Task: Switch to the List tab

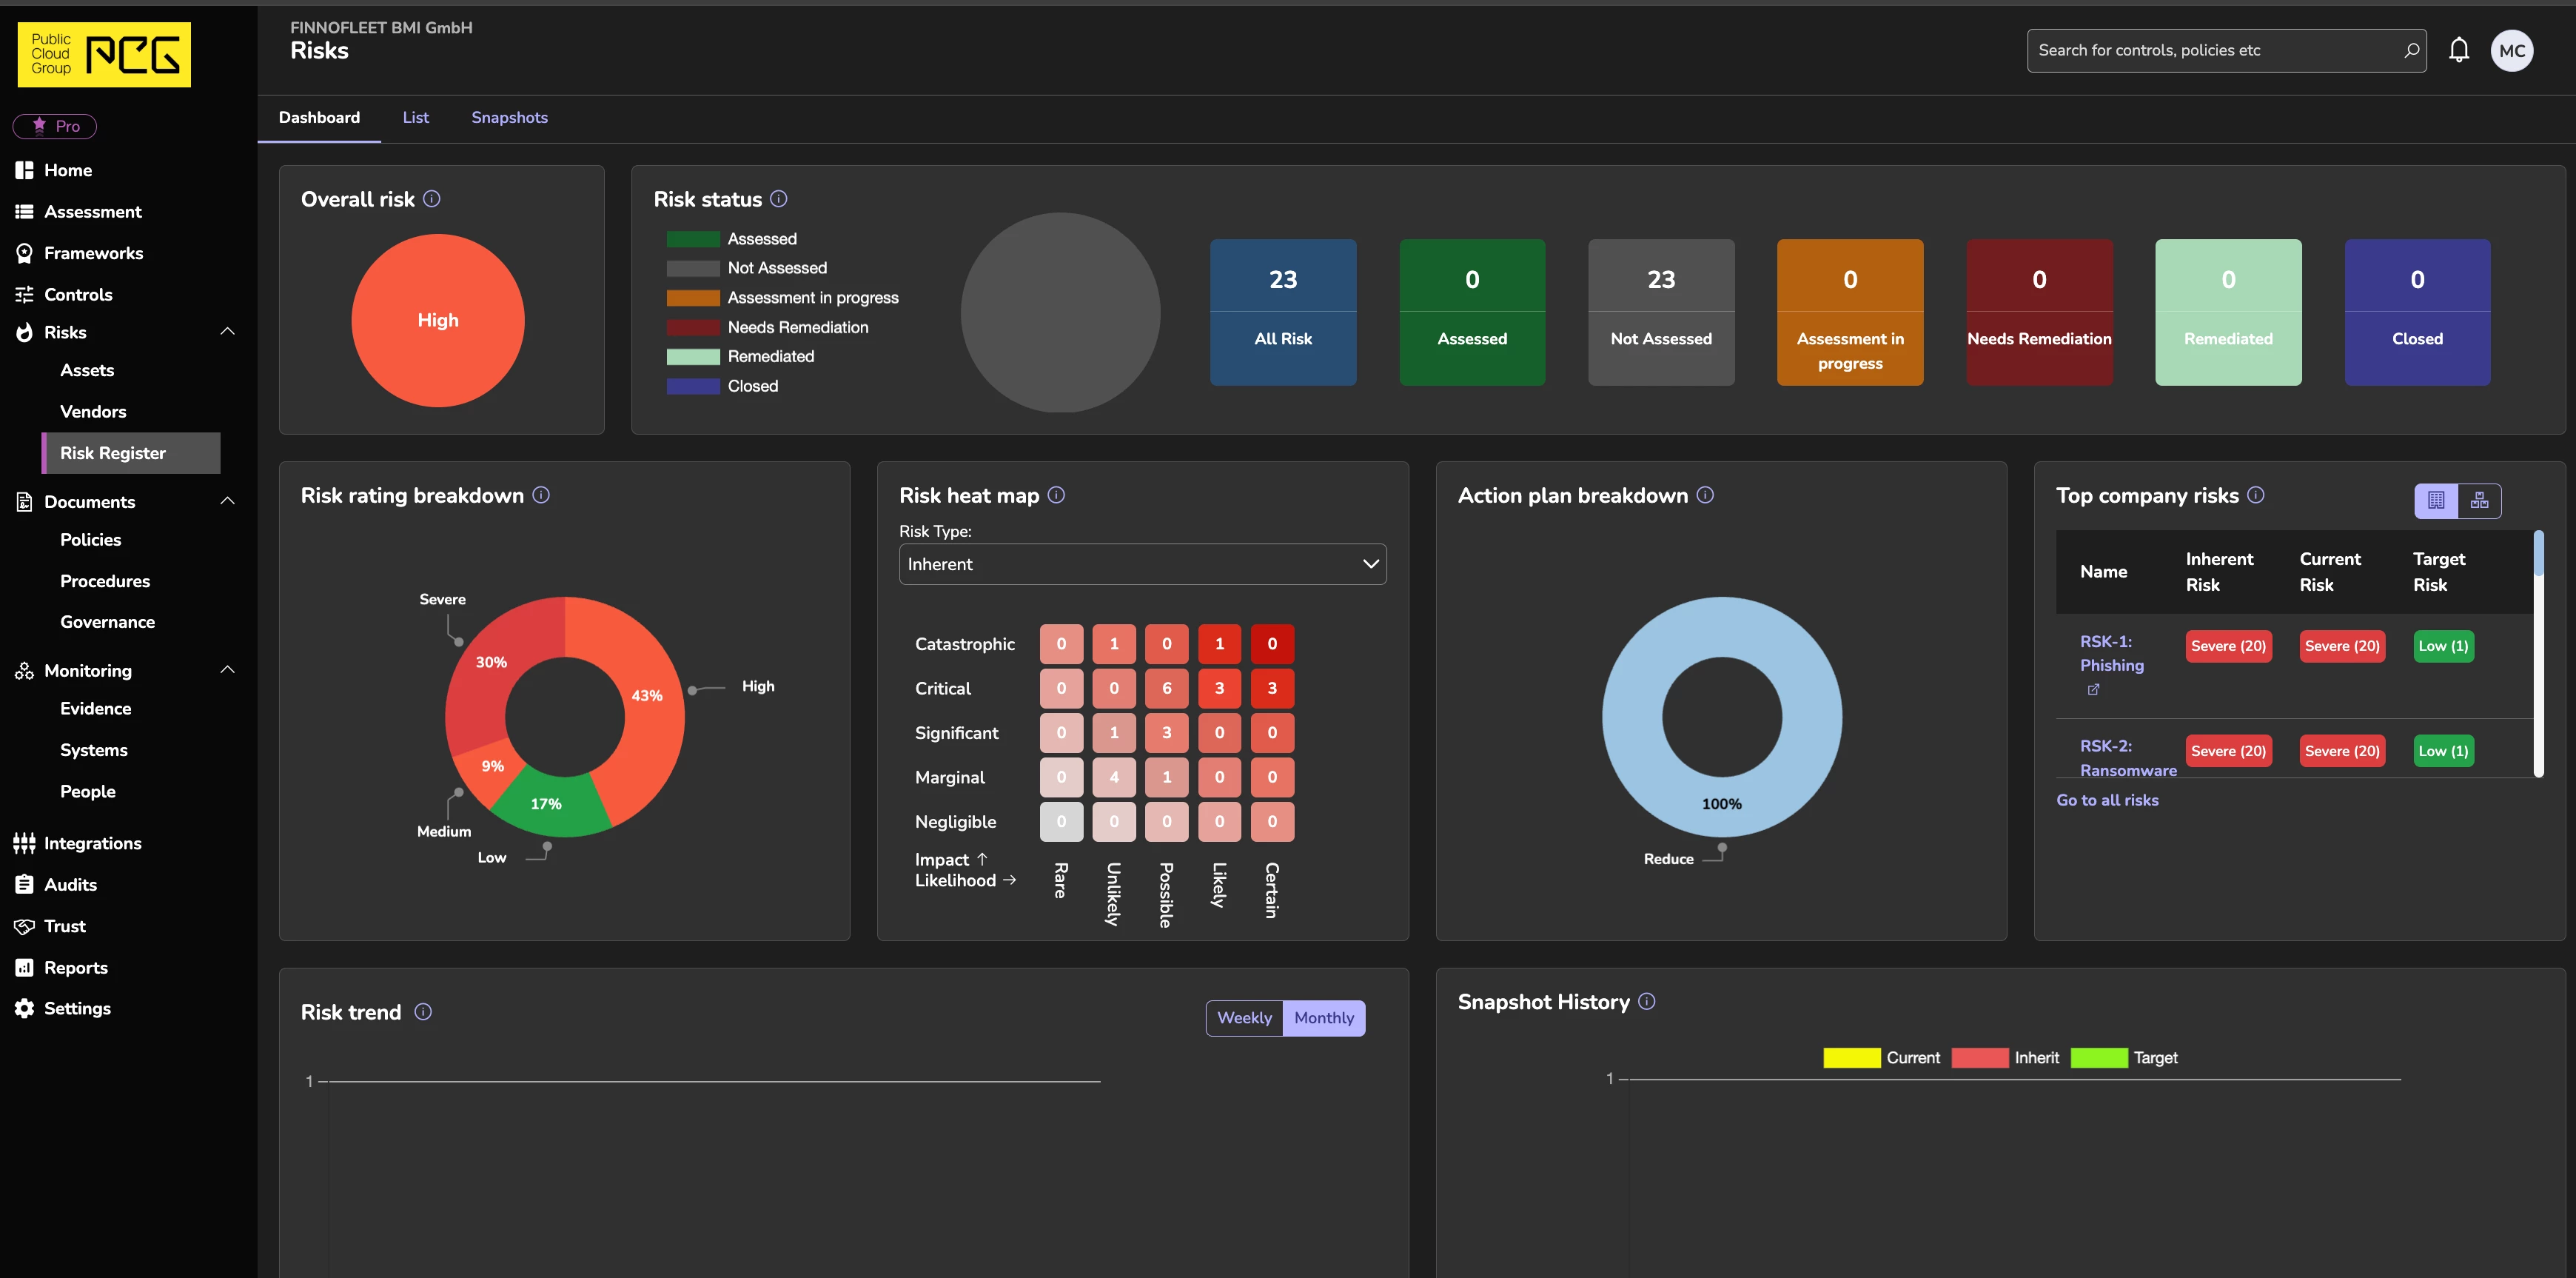Action: click(415, 118)
